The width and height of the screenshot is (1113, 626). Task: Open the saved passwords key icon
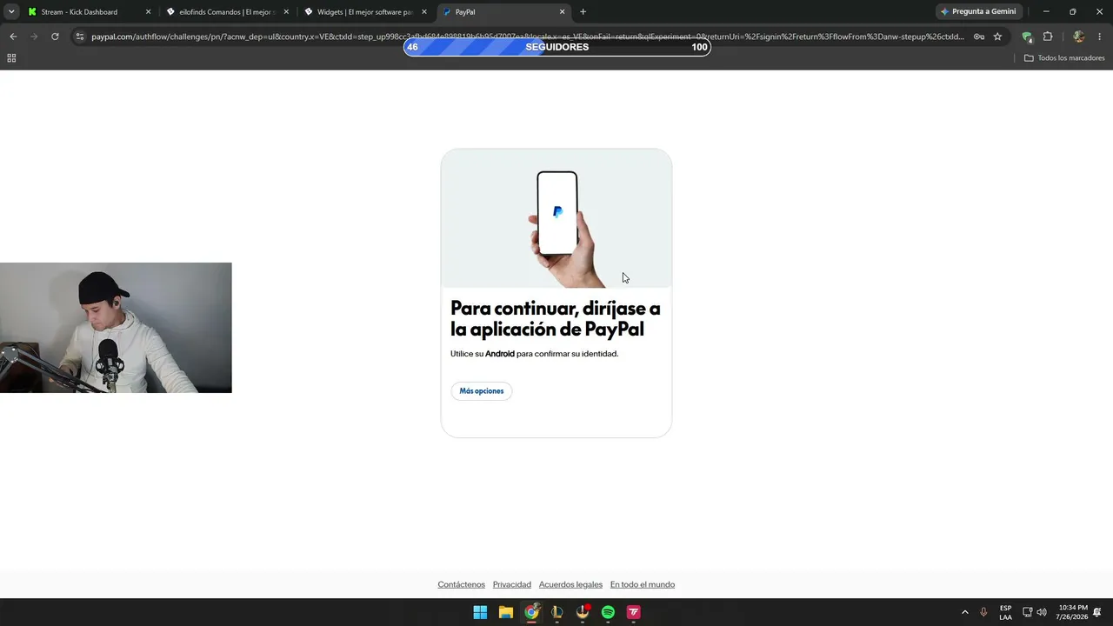pyautogui.click(x=979, y=37)
